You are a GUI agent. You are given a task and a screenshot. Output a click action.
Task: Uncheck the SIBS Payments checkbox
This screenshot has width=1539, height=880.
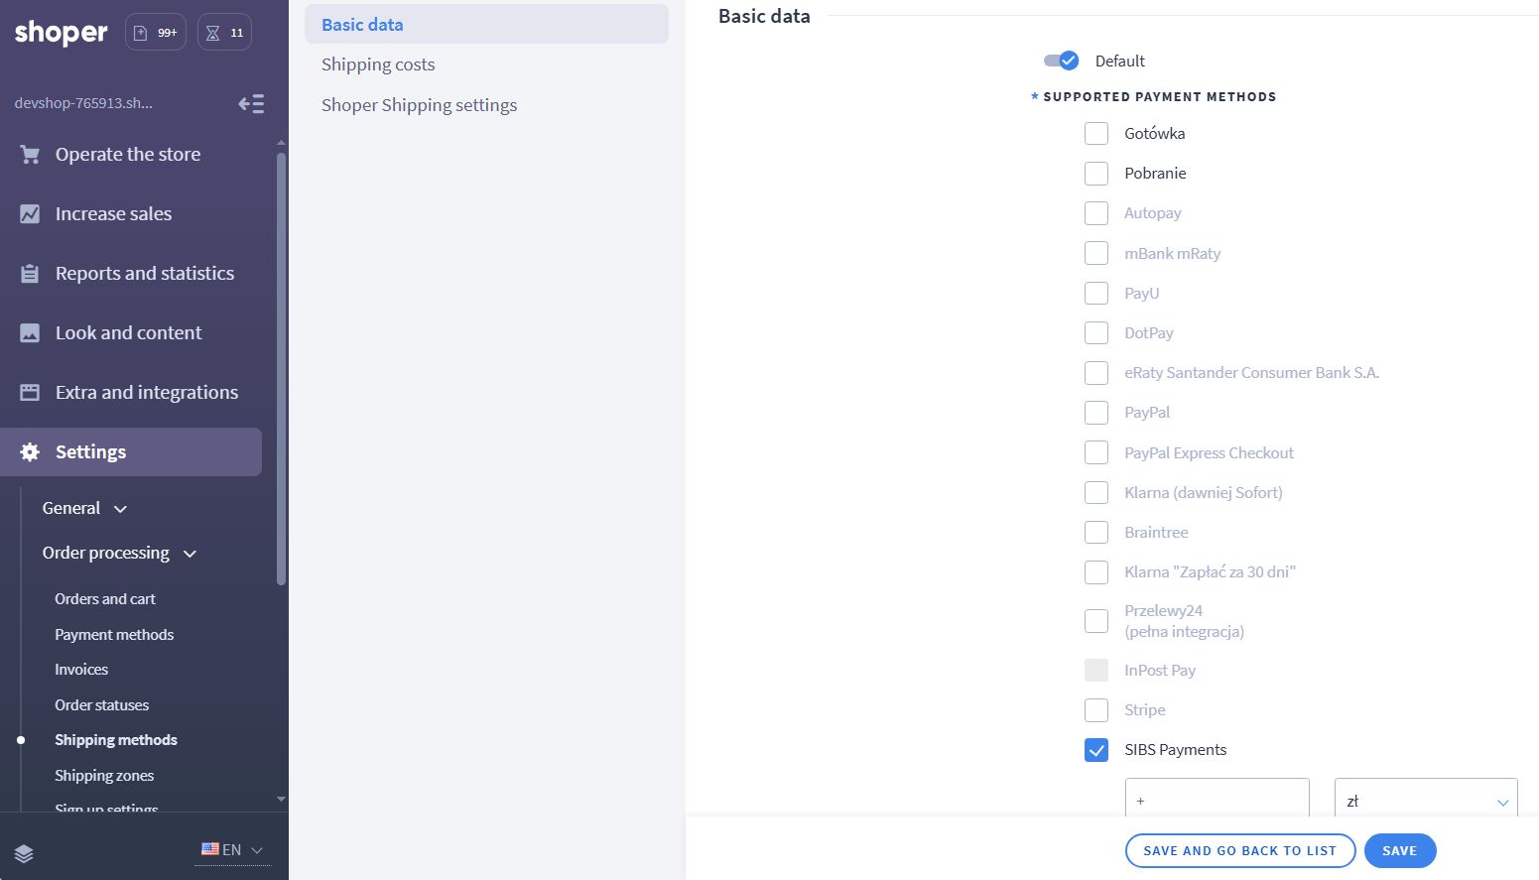point(1096,750)
